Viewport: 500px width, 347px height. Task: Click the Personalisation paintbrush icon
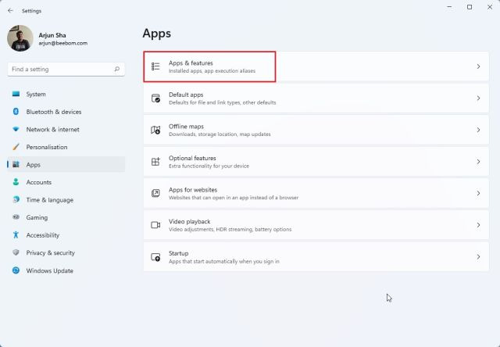[16, 147]
